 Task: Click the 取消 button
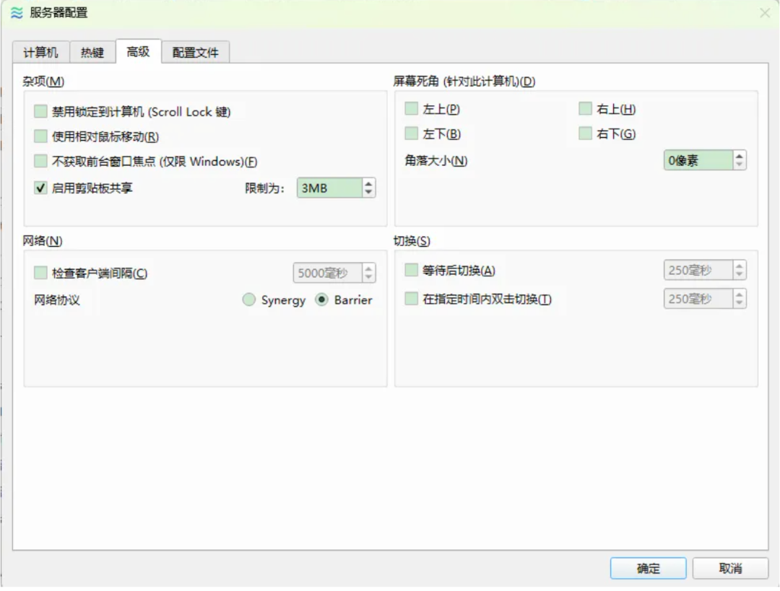(x=730, y=568)
